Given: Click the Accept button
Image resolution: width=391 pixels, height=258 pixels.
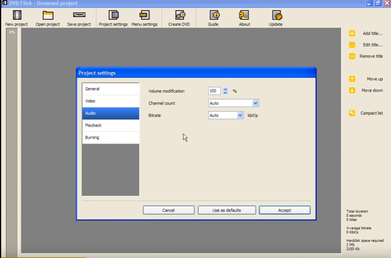Looking at the screenshot, I should click(284, 210).
